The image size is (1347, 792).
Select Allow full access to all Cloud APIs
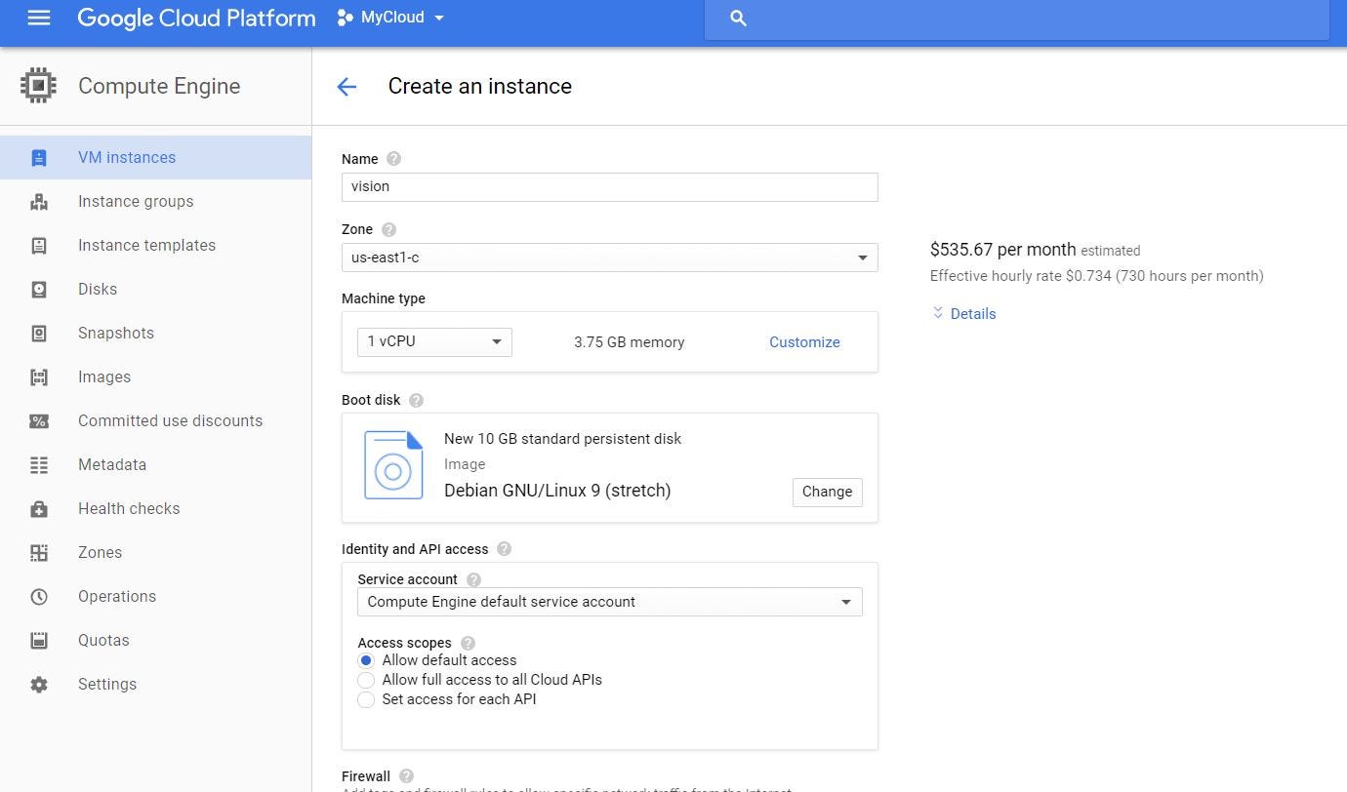pos(366,680)
